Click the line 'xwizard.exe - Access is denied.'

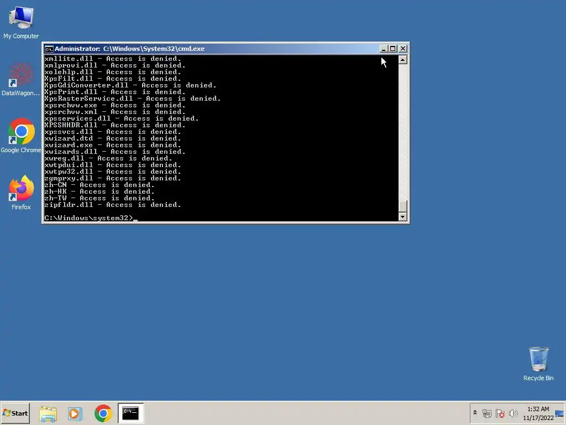(x=113, y=145)
